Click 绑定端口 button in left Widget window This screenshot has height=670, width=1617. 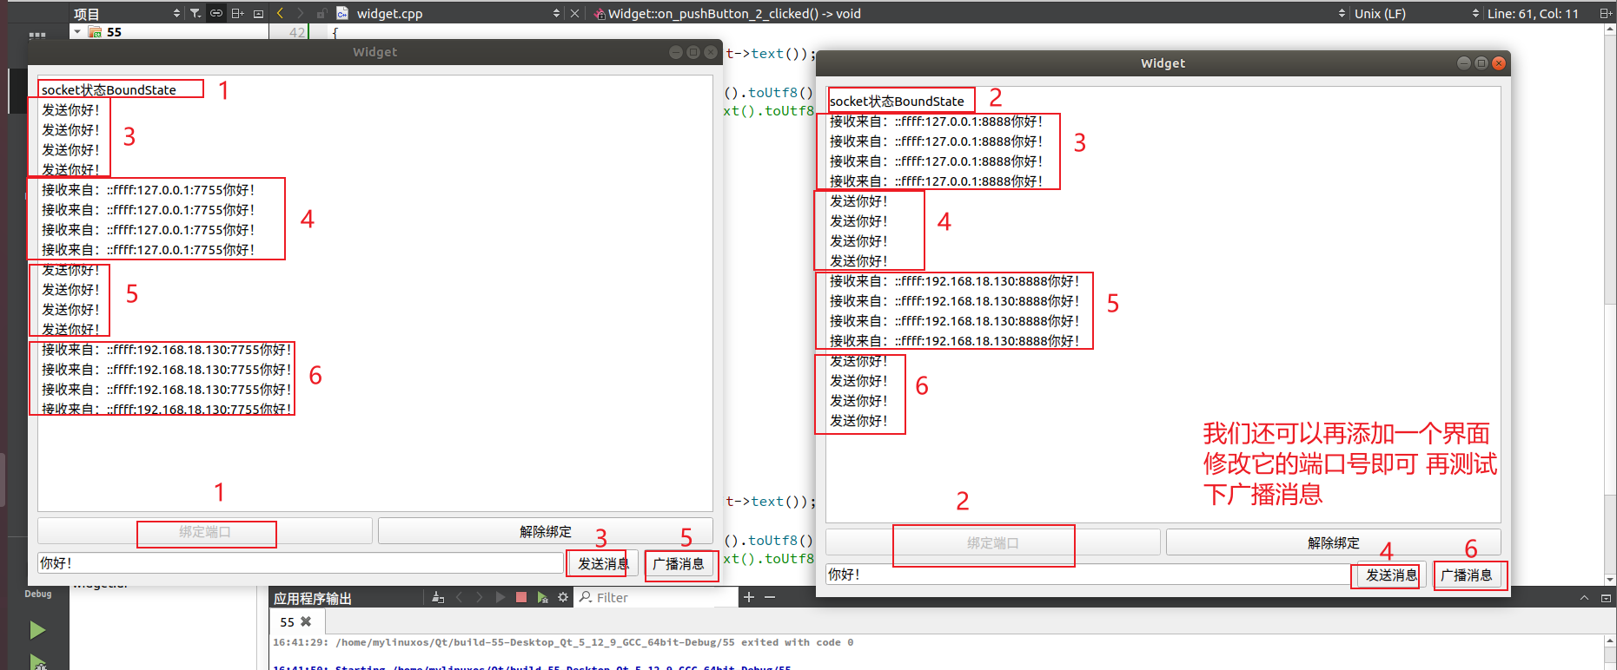[x=205, y=531]
